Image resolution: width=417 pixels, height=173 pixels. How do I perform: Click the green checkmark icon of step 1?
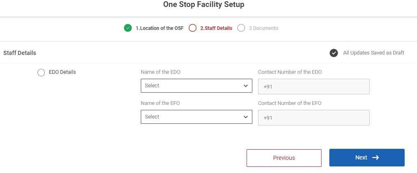coord(128,28)
